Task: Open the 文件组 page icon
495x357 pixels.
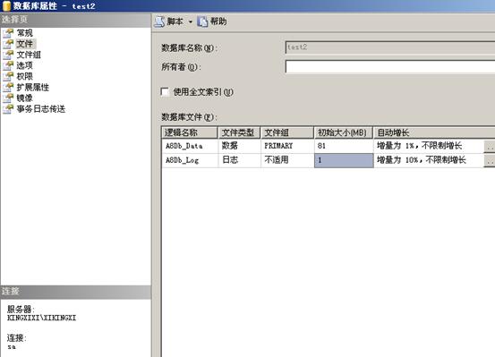Action: point(8,55)
